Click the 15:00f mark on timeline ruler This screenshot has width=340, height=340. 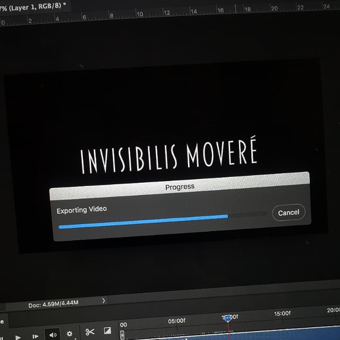[x=282, y=313]
